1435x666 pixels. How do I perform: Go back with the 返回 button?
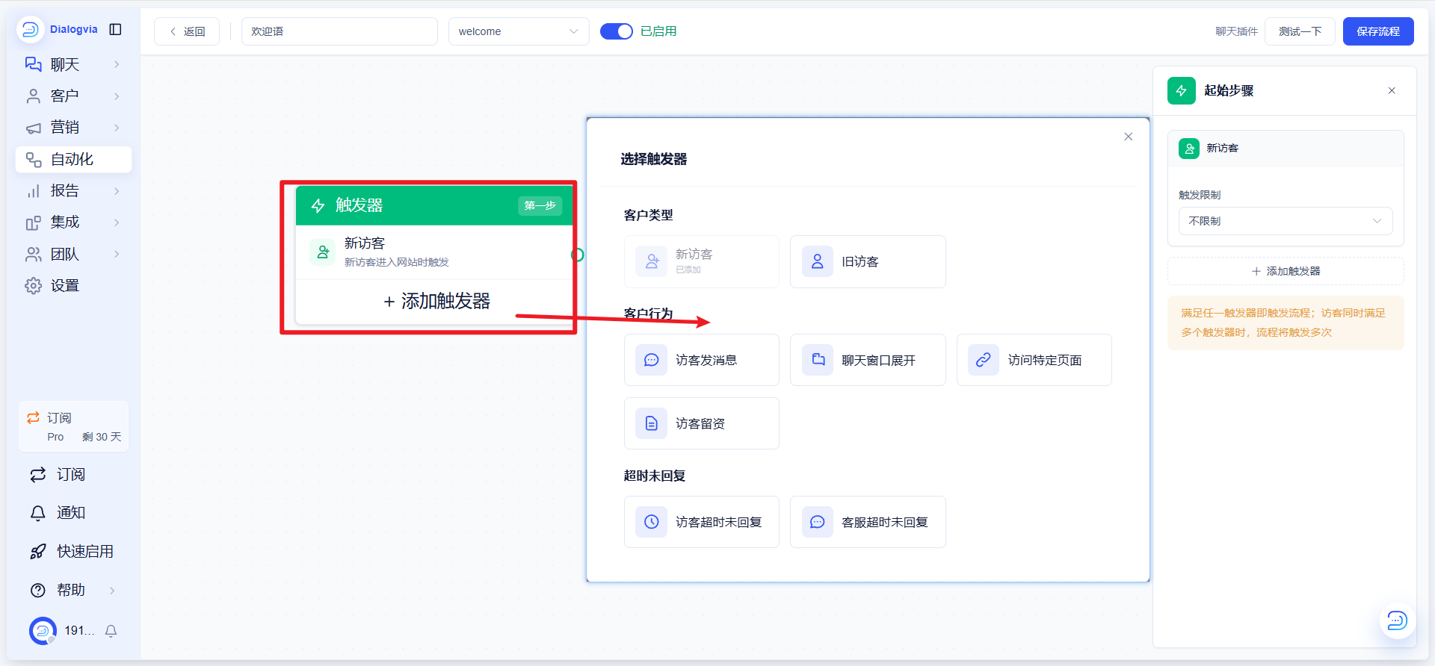(x=187, y=31)
